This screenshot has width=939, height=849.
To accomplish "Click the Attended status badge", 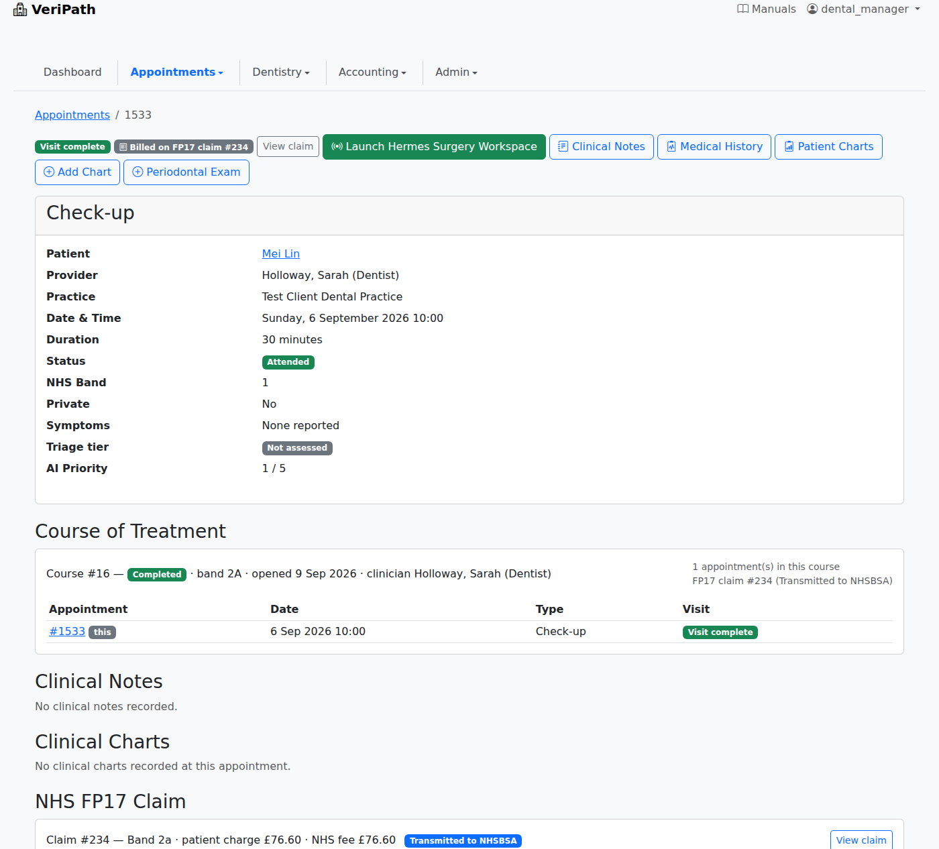I will click(x=288, y=362).
